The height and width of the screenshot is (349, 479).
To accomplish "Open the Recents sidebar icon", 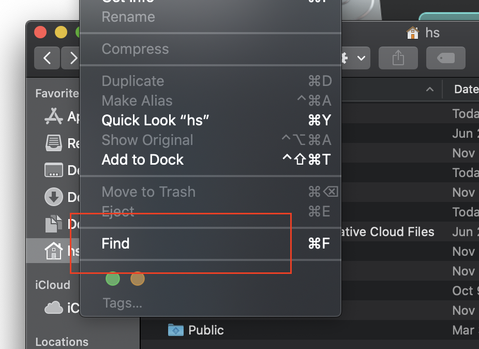I will pyautogui.click(x=54, y=142).
